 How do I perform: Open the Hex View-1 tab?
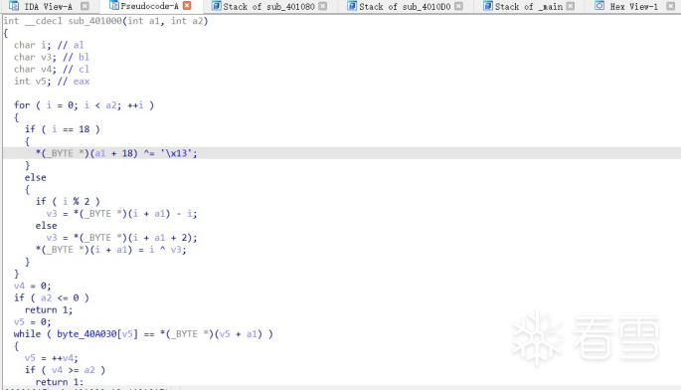click(x=633, y=7)
